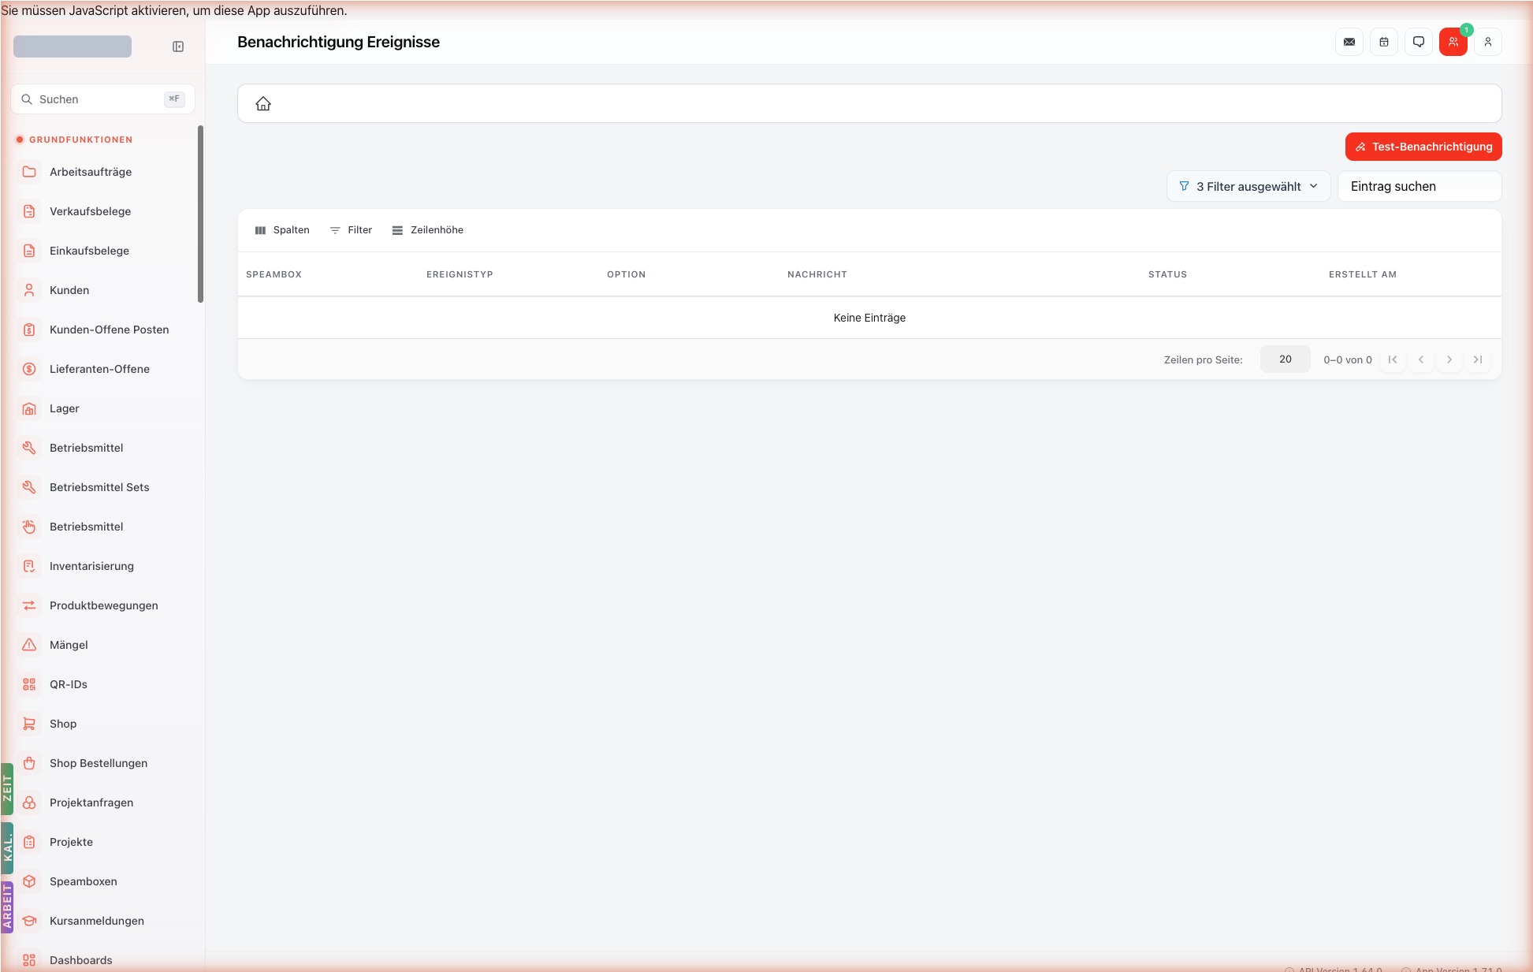
Task: Open the calendar icon in header
Action: 1384,42
